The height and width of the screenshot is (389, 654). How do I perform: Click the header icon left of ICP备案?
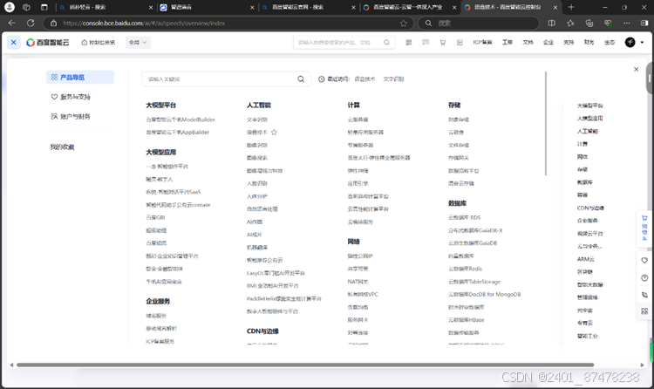click(460, 42)
